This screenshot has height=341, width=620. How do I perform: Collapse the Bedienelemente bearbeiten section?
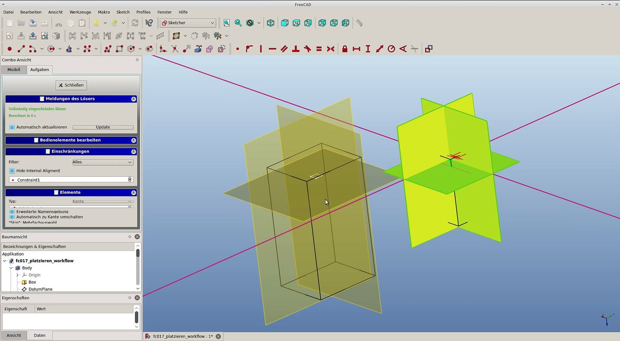click(x=134, y=140)
